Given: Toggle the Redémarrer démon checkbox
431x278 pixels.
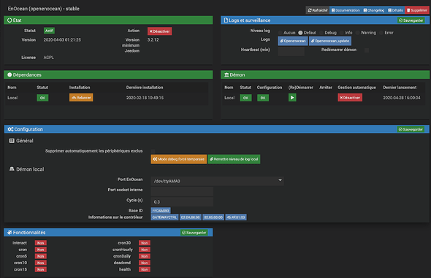Looking at the screenshot, I should [367, 50].
